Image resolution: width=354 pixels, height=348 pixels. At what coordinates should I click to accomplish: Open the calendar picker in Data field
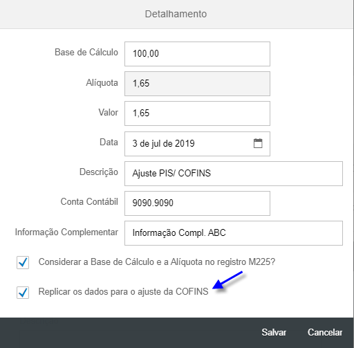(x=258, y=143)
